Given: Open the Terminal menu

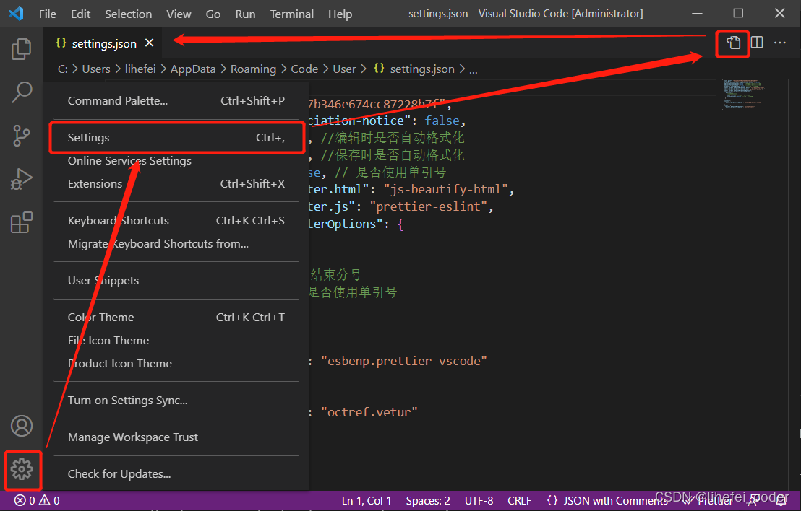Looking at the screenshot, I should tap(291, 14).
